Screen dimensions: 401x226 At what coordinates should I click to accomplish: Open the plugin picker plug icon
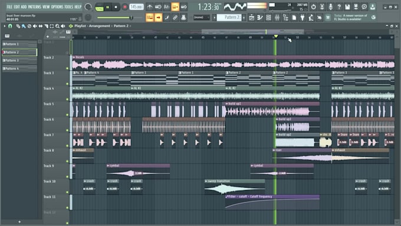coord(303,18)
